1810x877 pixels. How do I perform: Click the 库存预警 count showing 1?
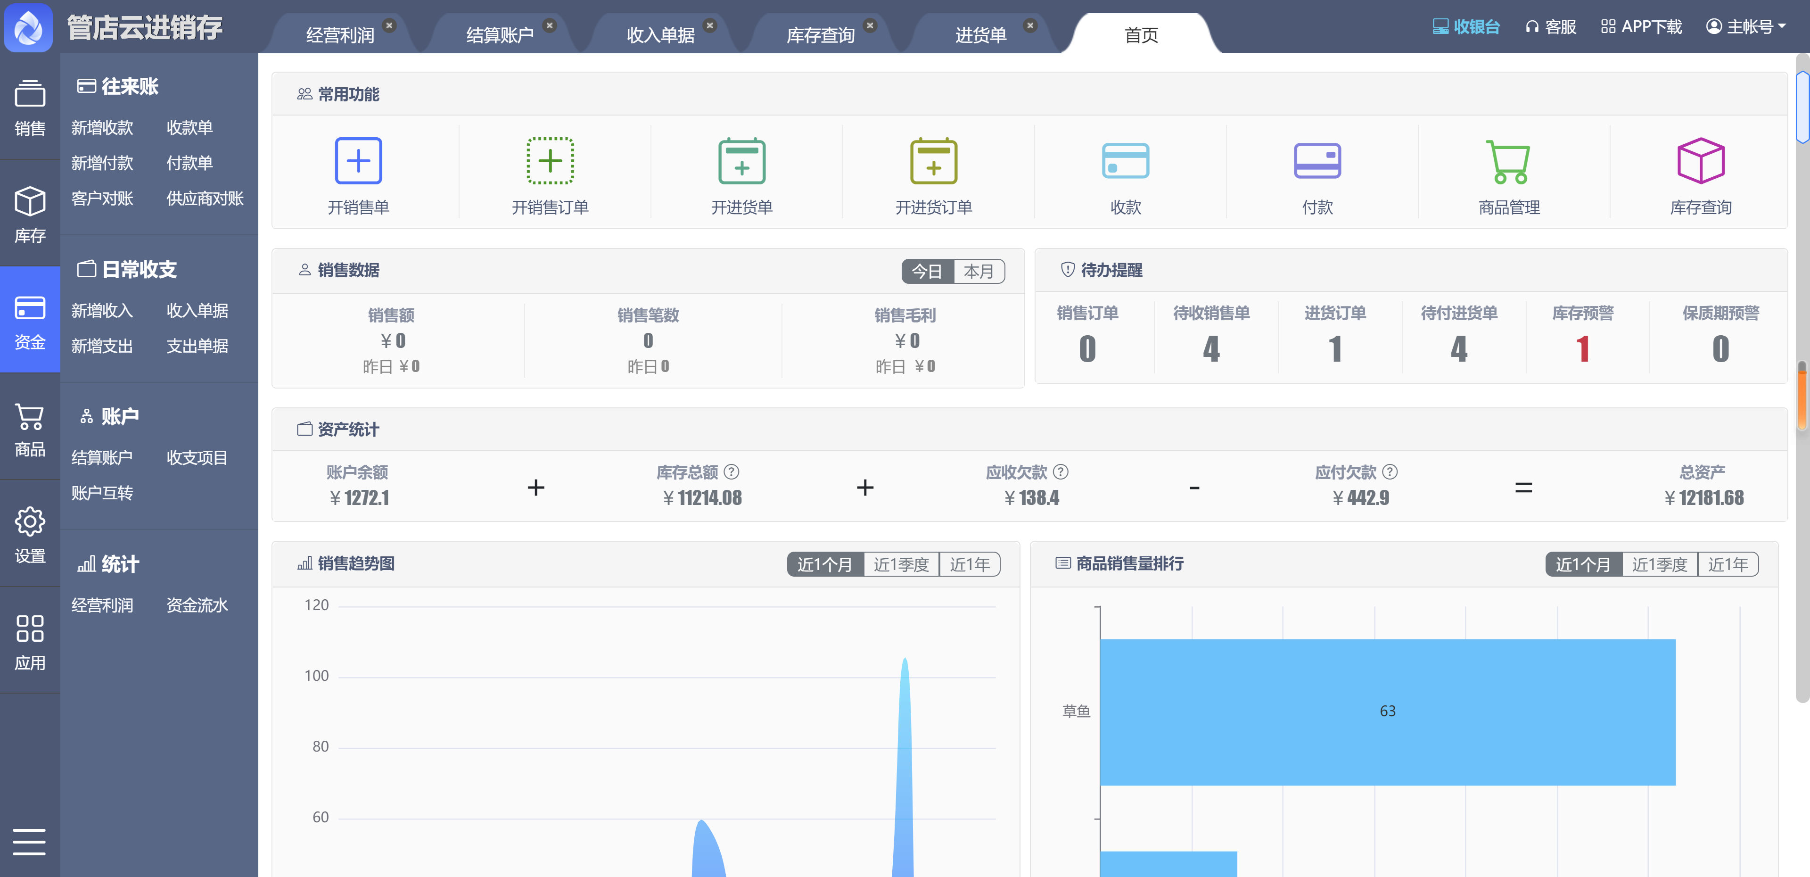(1583, 348)
